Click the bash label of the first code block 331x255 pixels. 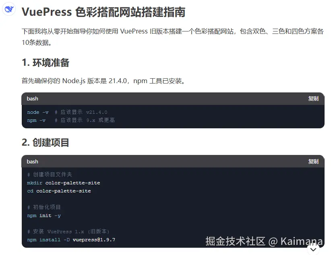click(32, 99)
